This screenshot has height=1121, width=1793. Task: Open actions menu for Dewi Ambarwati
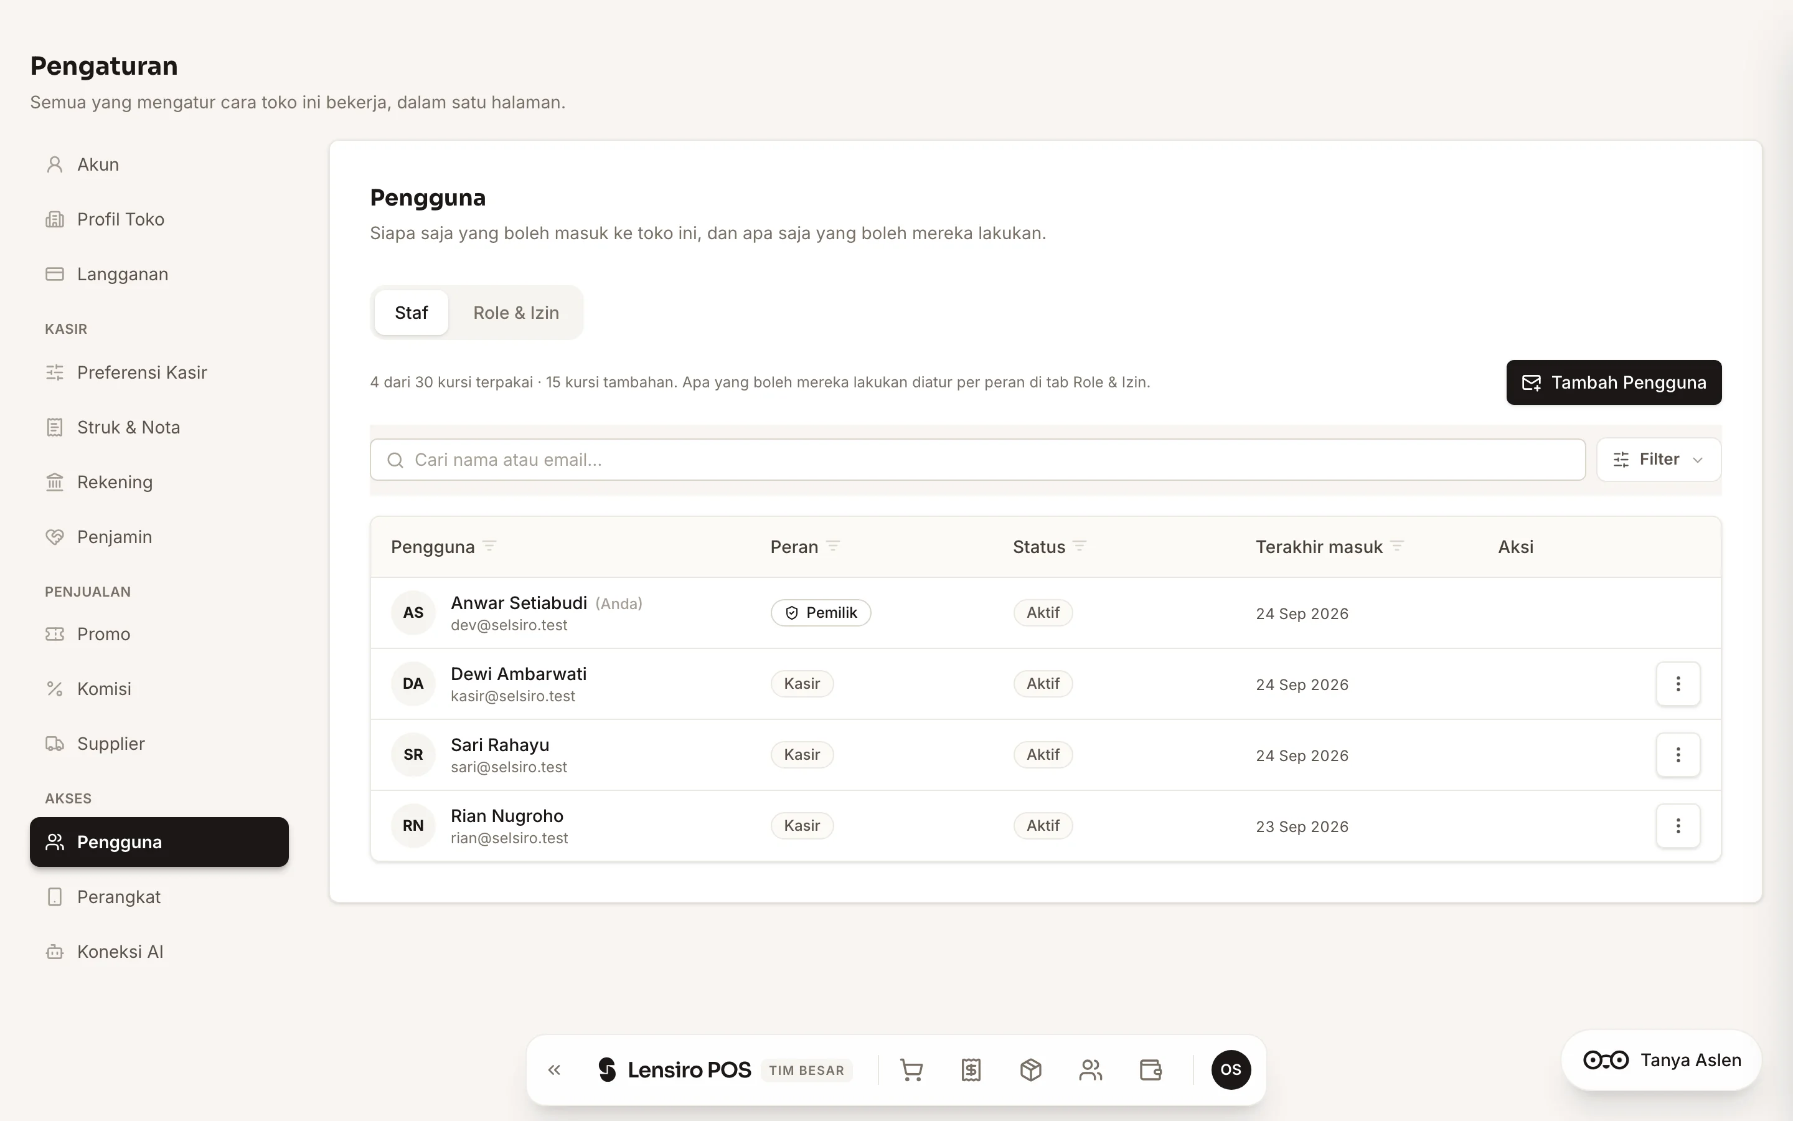pyautogui.click(x=1677, y=684)
